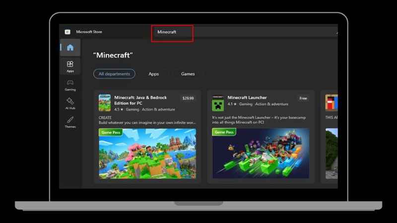The image size is (397, 223).
Task: Click Minecraft Java & Bedrock app icon
Action: 105,103
